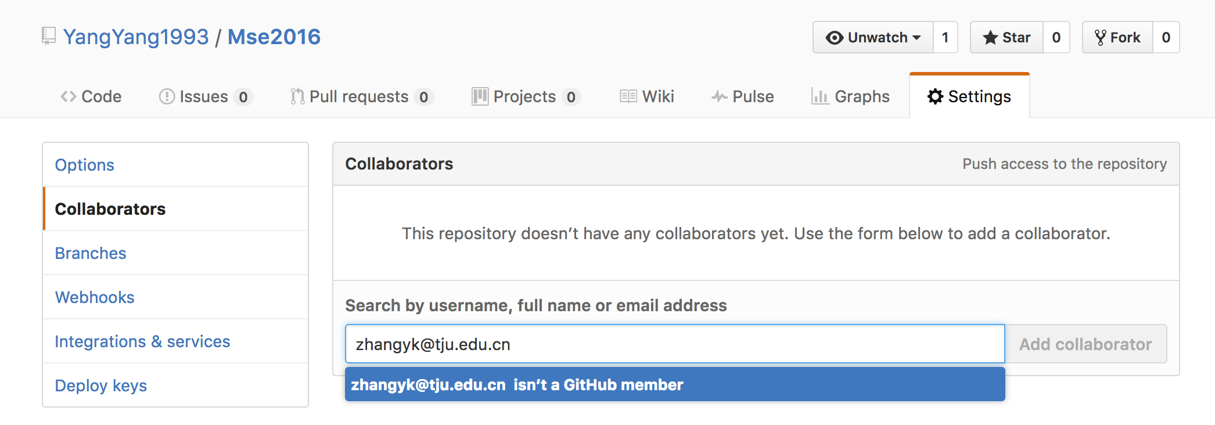
Task: Open the Mse2016 repository link
Action: [274, 37]
